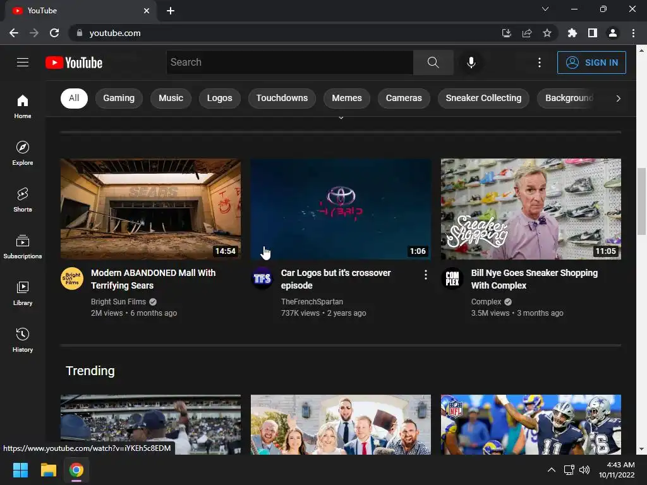
Task: Click Chrome icon in taskbar
Action: [76, 470]
